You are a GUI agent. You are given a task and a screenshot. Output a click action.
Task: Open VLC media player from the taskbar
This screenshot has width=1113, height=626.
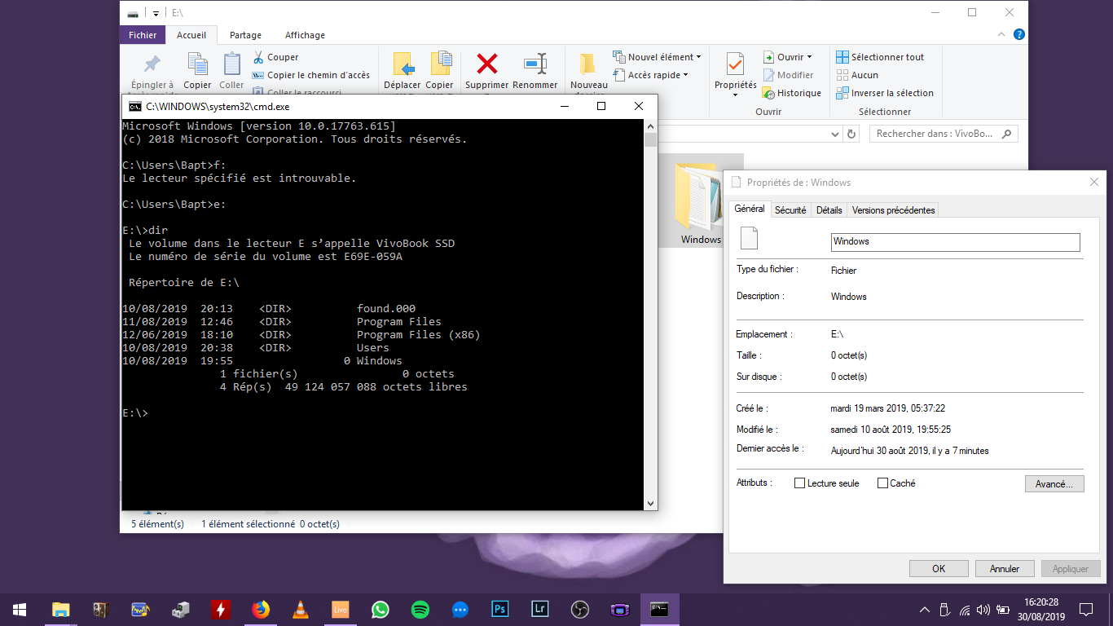[301, 609]
